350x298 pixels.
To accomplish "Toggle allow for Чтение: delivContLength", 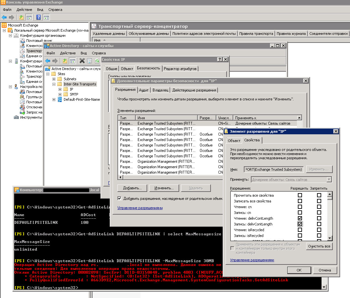I will pos(300,218).
